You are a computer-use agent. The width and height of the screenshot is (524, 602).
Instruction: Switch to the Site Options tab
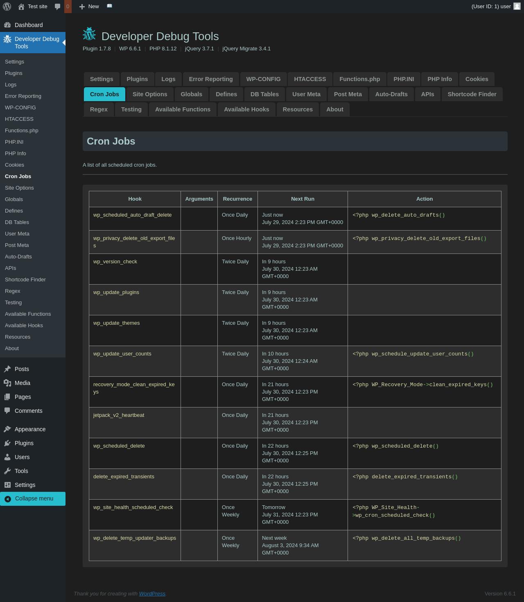click(150, 94)
